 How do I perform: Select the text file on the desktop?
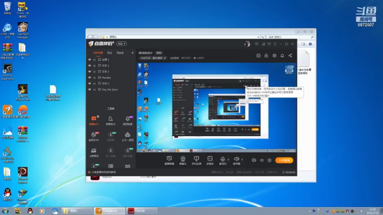tap(53, 93)
